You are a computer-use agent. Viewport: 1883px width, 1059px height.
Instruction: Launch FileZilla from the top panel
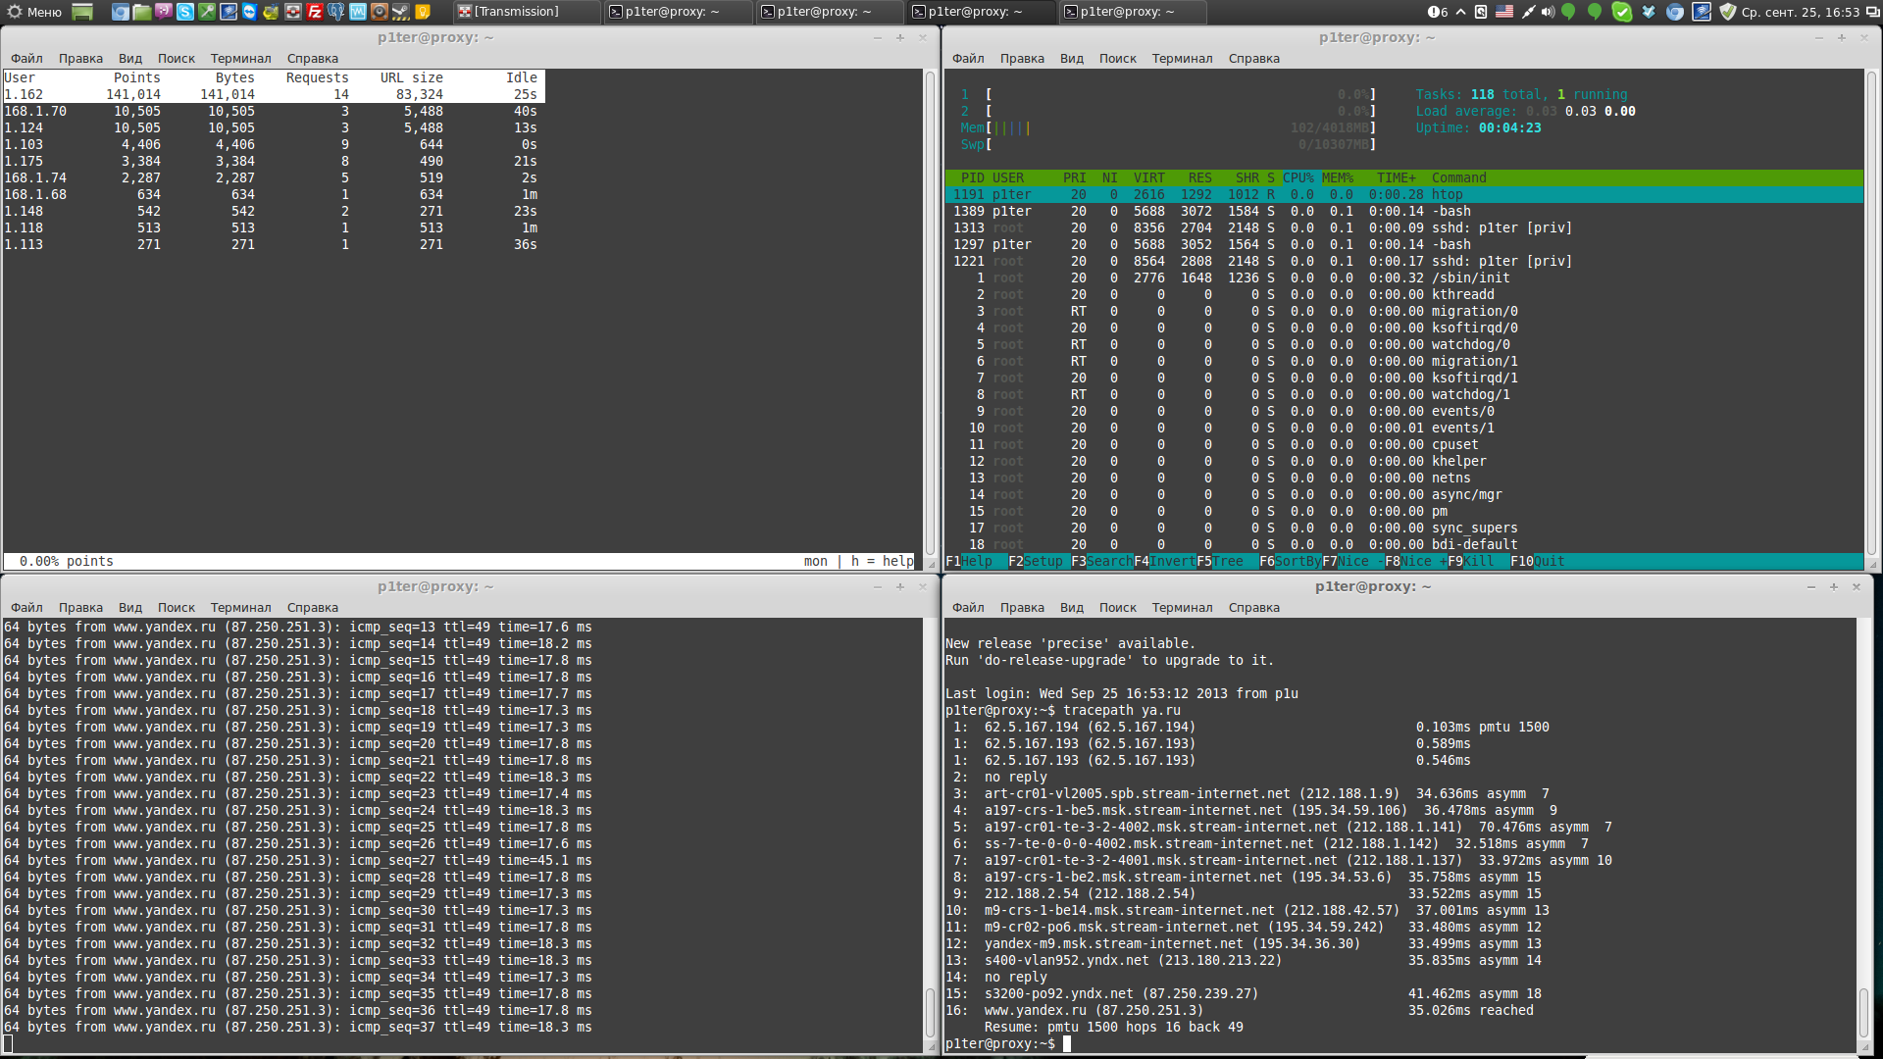(314, 12)
